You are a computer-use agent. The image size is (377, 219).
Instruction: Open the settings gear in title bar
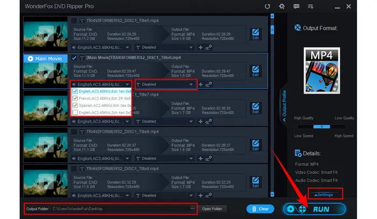click(282, 6)
